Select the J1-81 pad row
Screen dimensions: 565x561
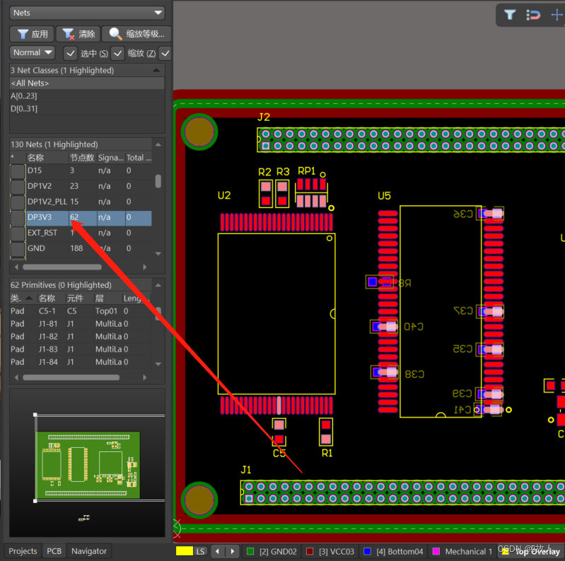(81, 324)
